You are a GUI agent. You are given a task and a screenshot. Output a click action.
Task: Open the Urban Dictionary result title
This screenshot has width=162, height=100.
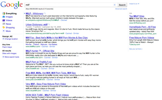click(36, 25)
